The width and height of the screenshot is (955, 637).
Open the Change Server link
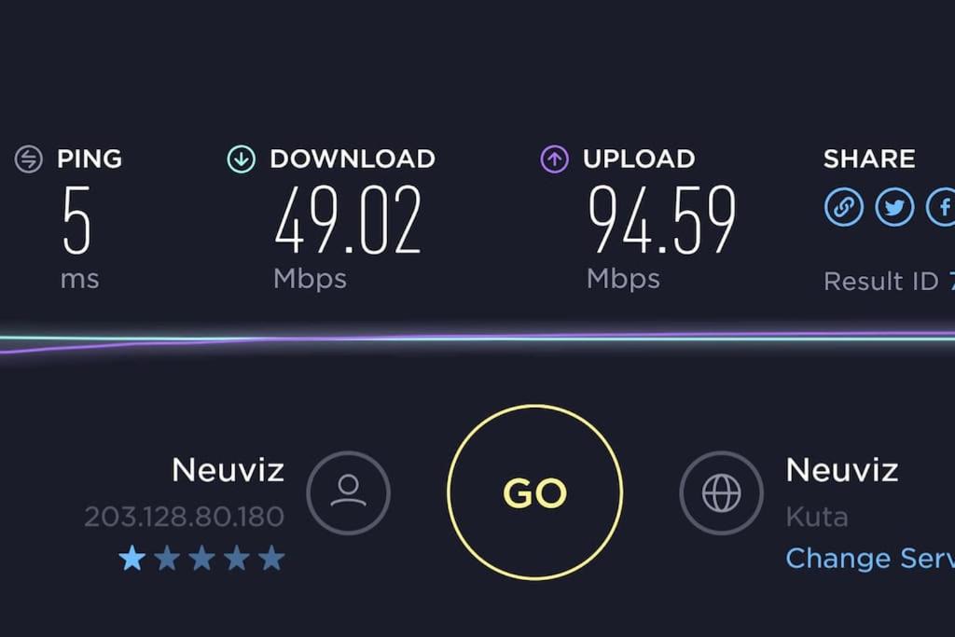(870, 559)
